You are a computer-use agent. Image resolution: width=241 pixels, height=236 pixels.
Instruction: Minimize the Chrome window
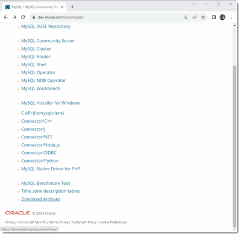coord(206,4)
